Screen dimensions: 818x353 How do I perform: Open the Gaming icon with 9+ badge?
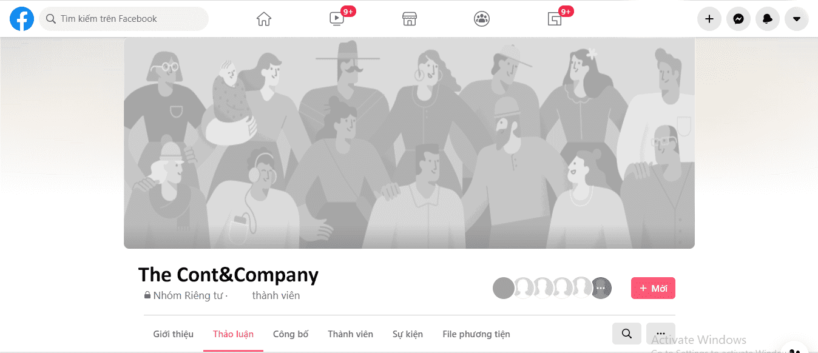(555, 19)
